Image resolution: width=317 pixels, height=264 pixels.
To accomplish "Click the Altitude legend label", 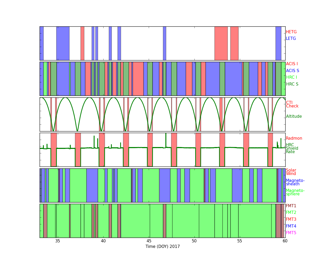I will tap(294, 116).
